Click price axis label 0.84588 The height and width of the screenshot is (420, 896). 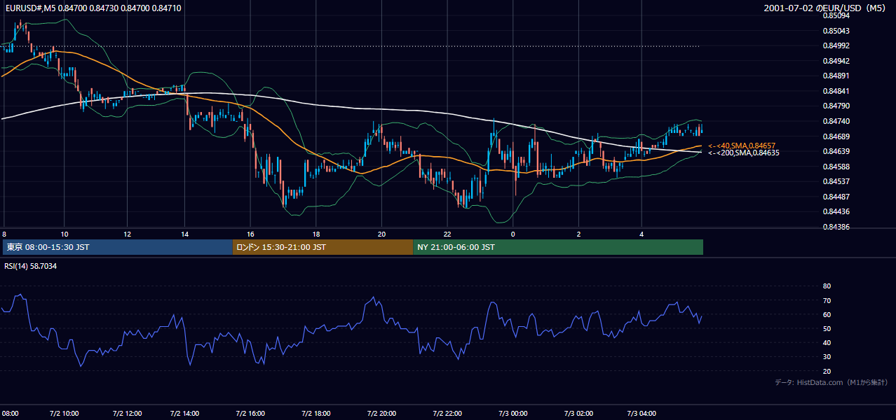click(836, 167)
